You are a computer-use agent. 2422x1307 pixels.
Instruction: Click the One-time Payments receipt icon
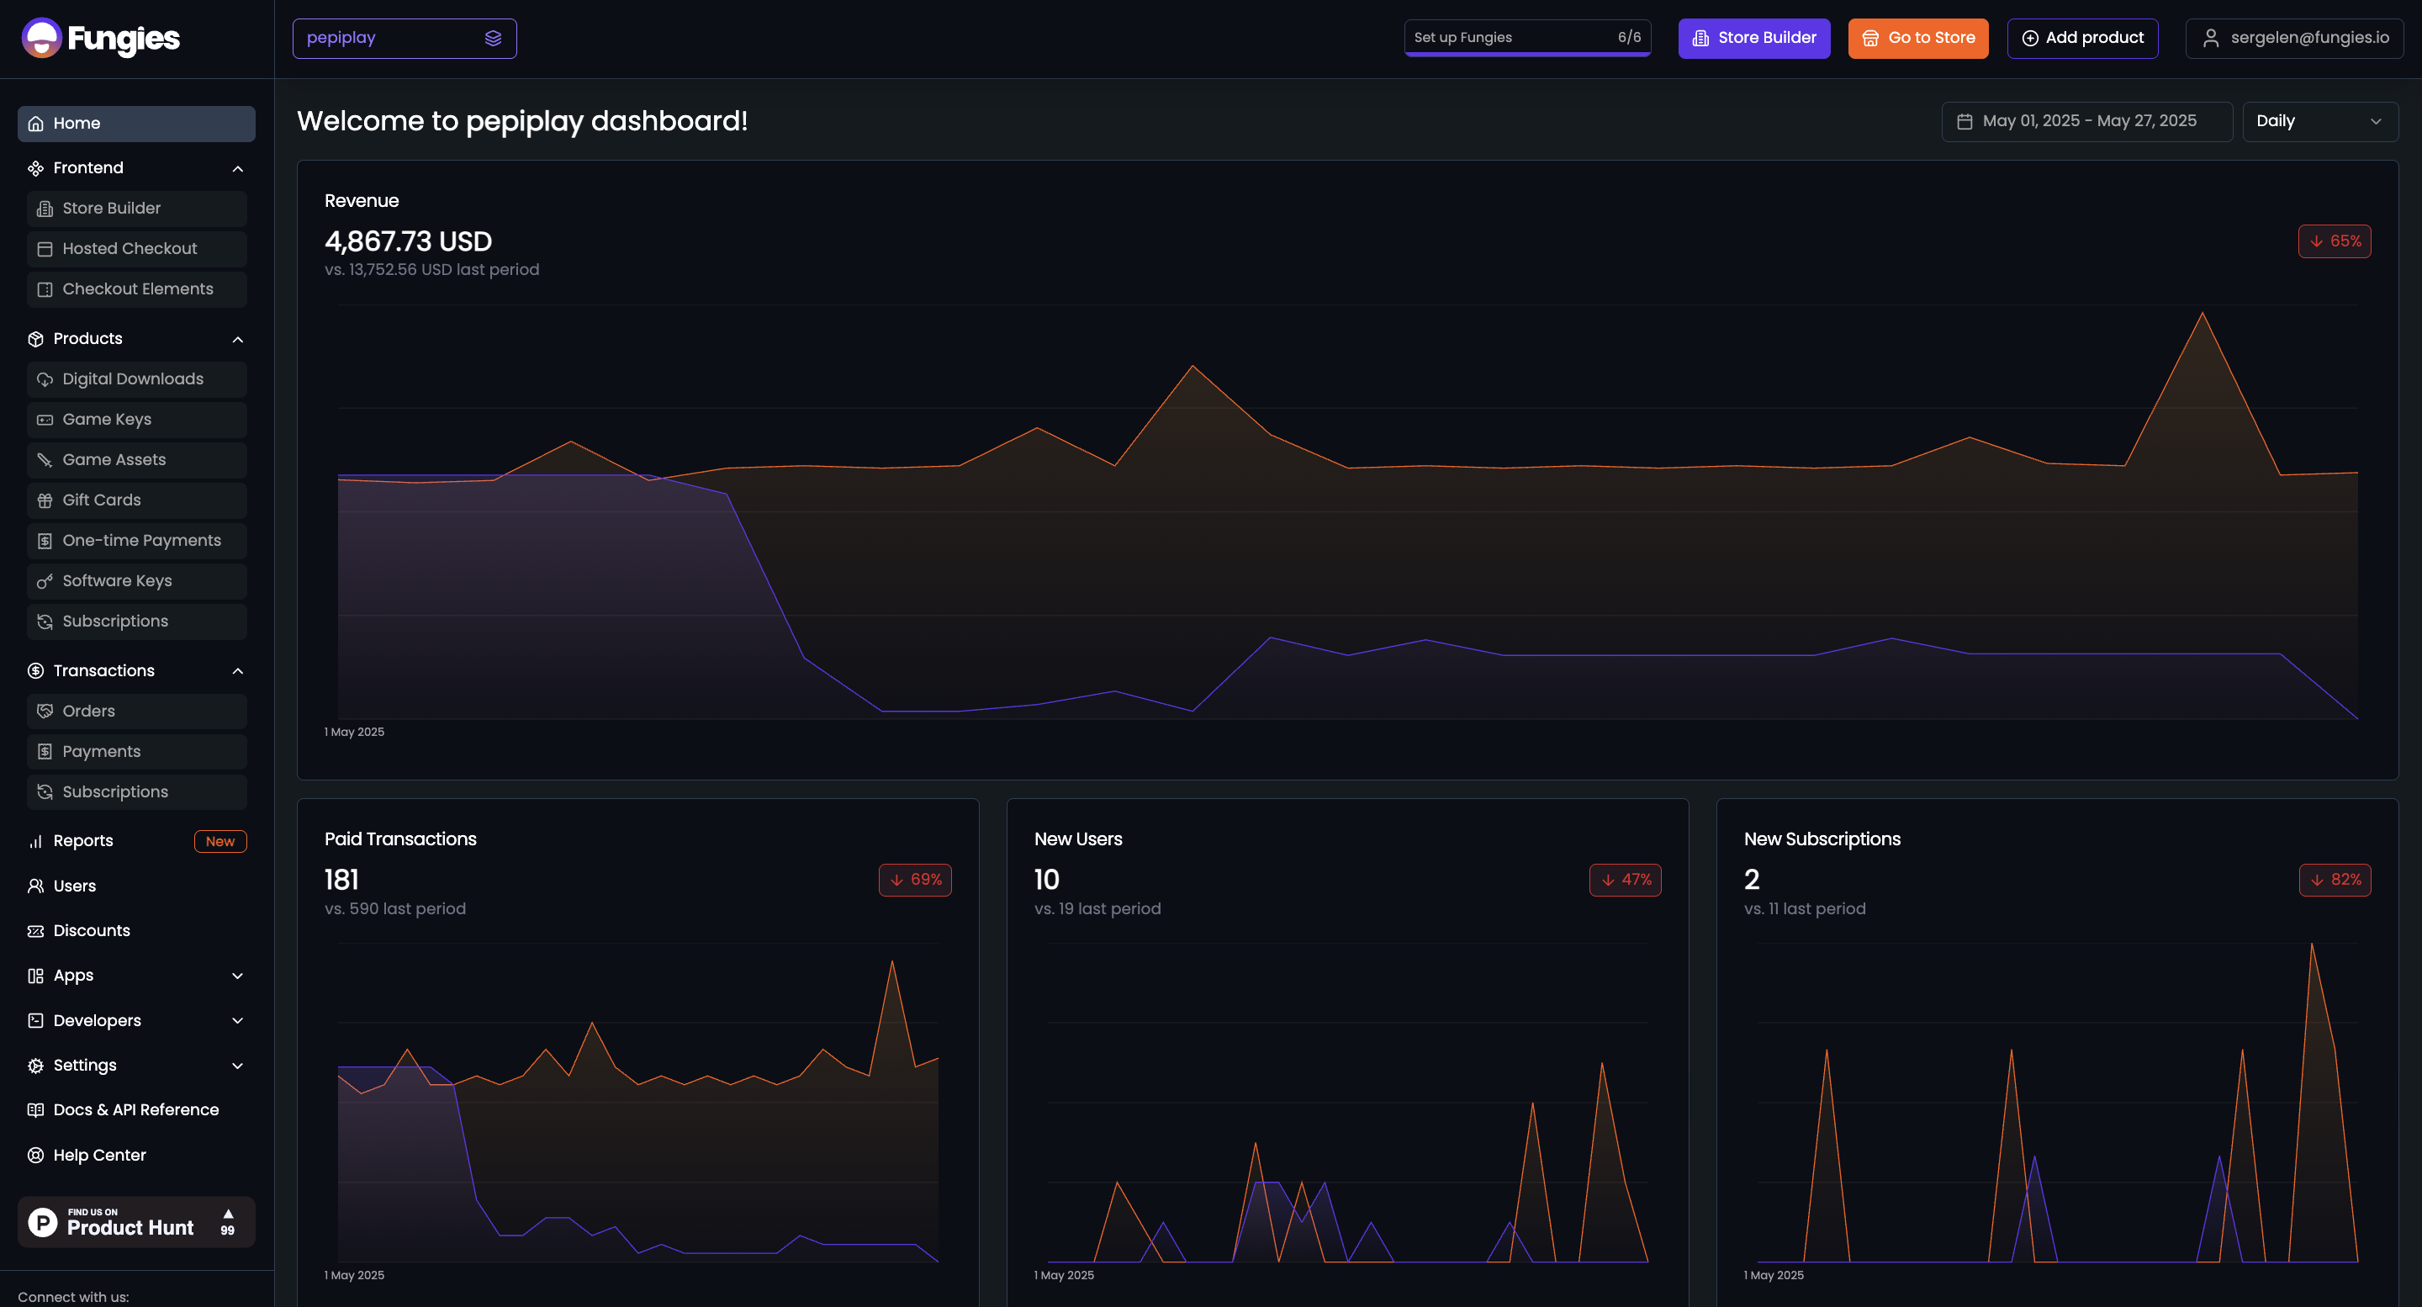point(45,542)
